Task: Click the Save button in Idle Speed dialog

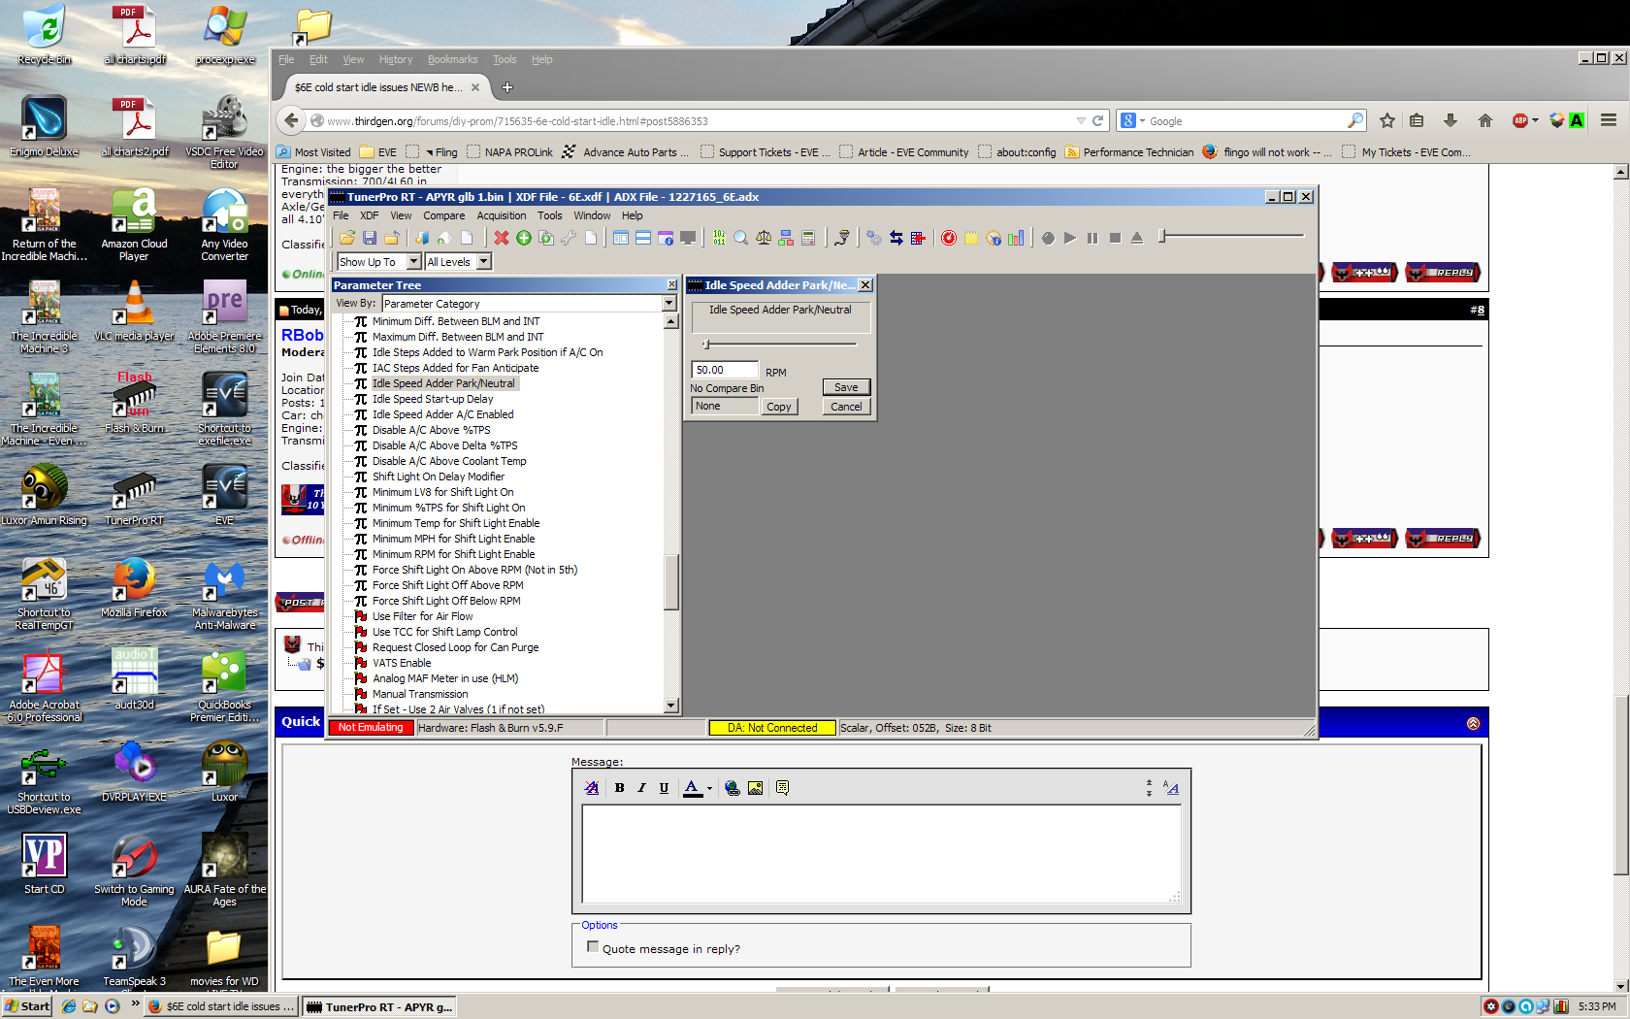Action: pyautogui.click(x=846, y=387)
